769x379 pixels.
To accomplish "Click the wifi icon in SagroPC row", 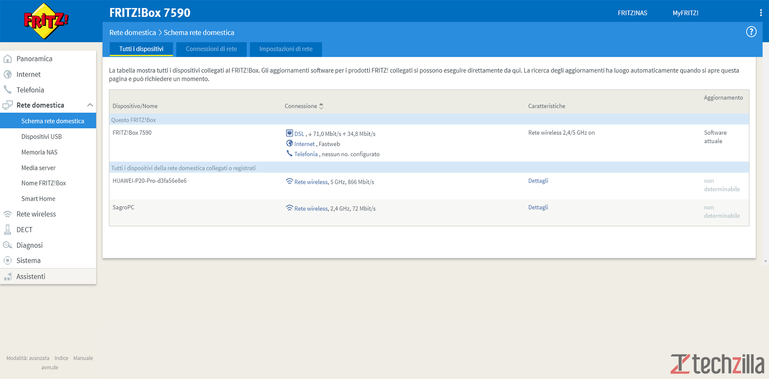I will (x=289, y=208).
